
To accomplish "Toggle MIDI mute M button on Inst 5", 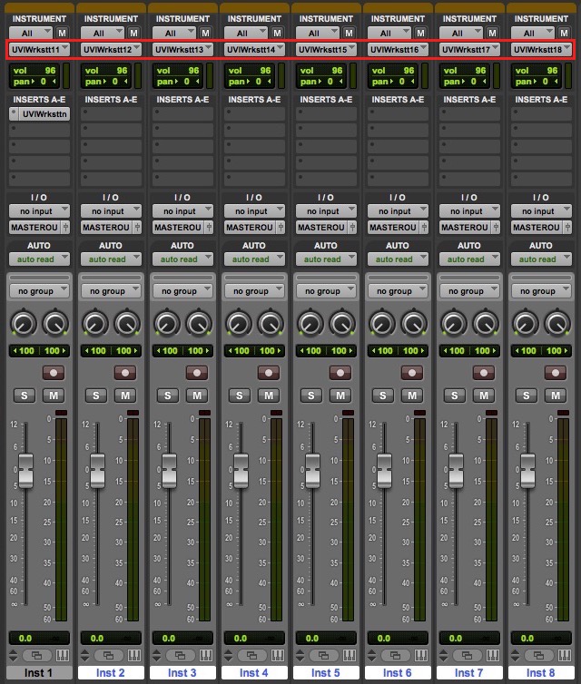I will pyautogui.click(x=350, y=34).
